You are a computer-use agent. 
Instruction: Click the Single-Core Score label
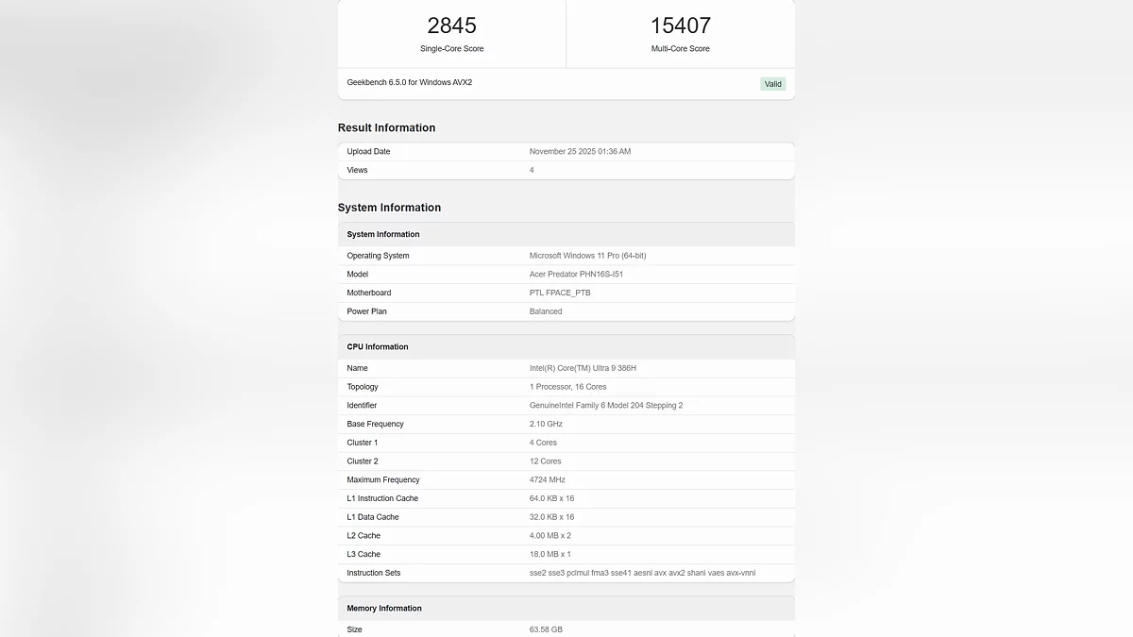[x=452, y=49]
